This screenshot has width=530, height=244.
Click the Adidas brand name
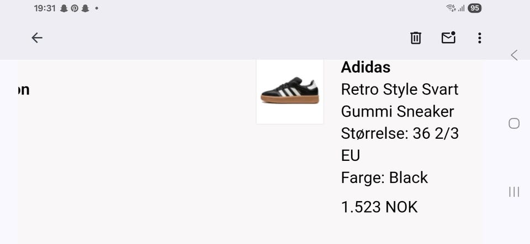point(365,67)
